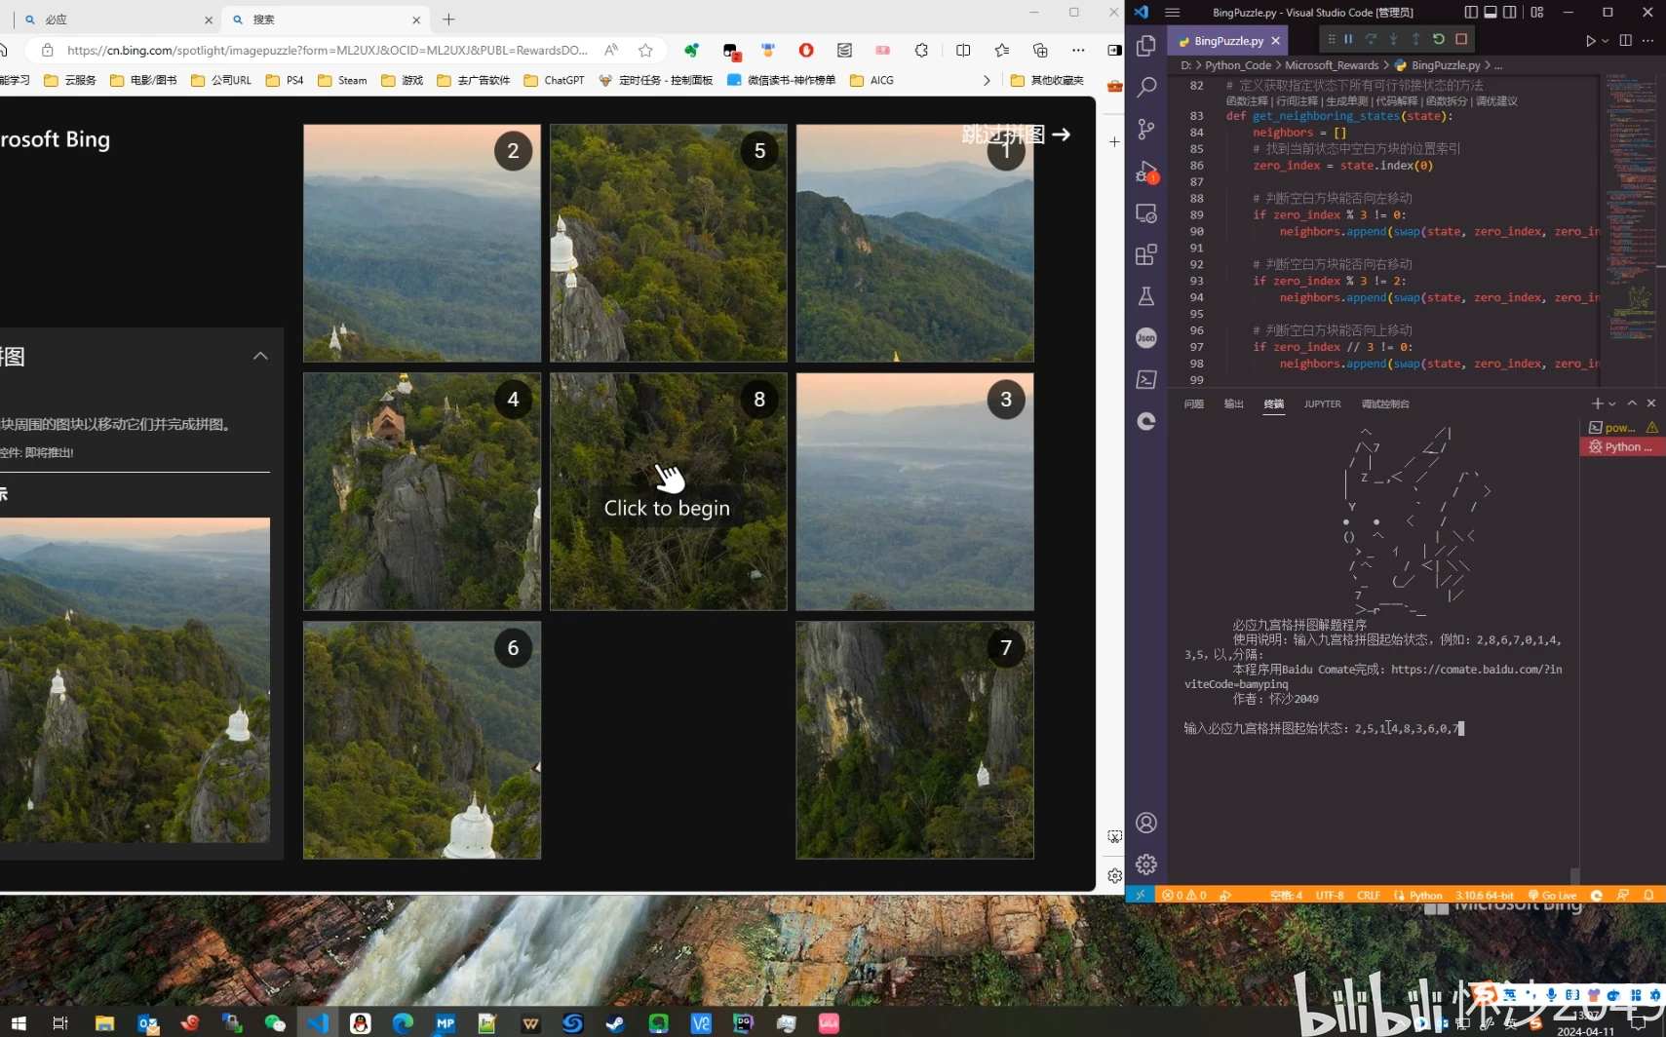Switch to the 调试控制台 panel tab
The height and width of the screenshot is (1037, 1666).
(x=1385, y=403)
